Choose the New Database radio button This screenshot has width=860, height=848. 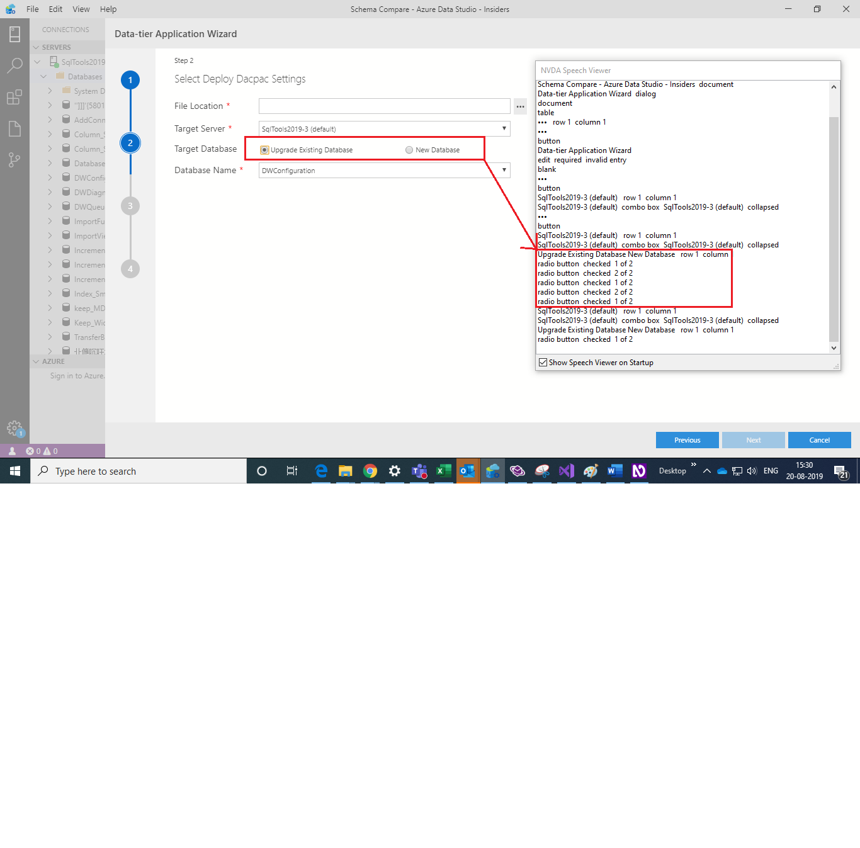(409, 150)
